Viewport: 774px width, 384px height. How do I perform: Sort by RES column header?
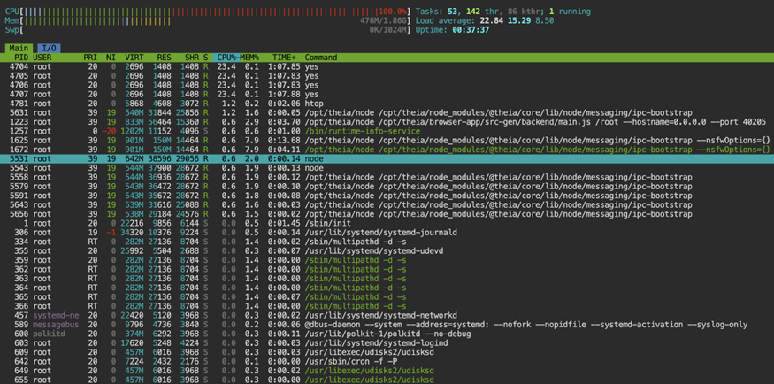click(164, 58)
